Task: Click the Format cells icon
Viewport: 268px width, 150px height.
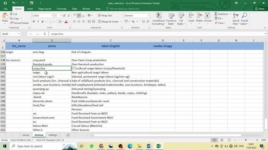Action: (x=208, y=16)
